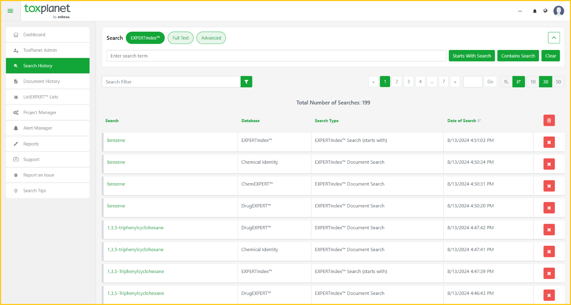Open the three-dots overflow menu
This screenshot has width=571, height=305.
pyautogui.click(x=520, y=11)
